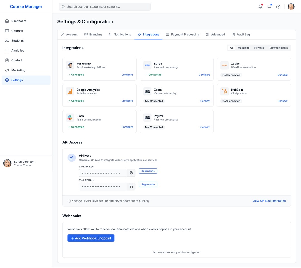Connect the Zoom integration
The image size is (301, 268).
pos(205,101)
